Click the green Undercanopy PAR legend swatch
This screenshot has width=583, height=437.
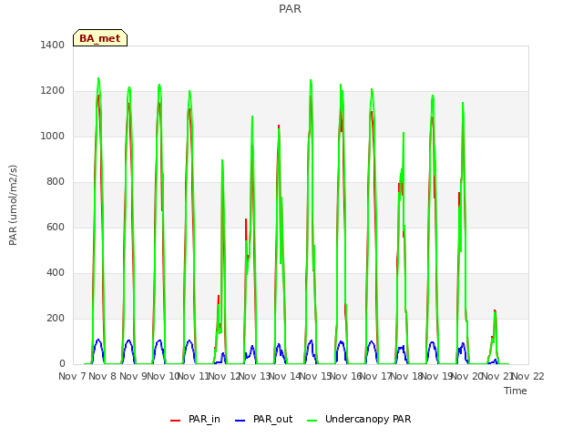[x=312, y=421]
